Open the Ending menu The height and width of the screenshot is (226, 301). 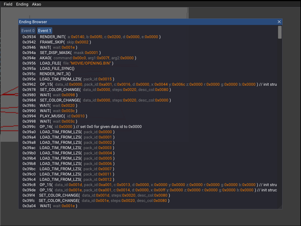pos(22,4)
